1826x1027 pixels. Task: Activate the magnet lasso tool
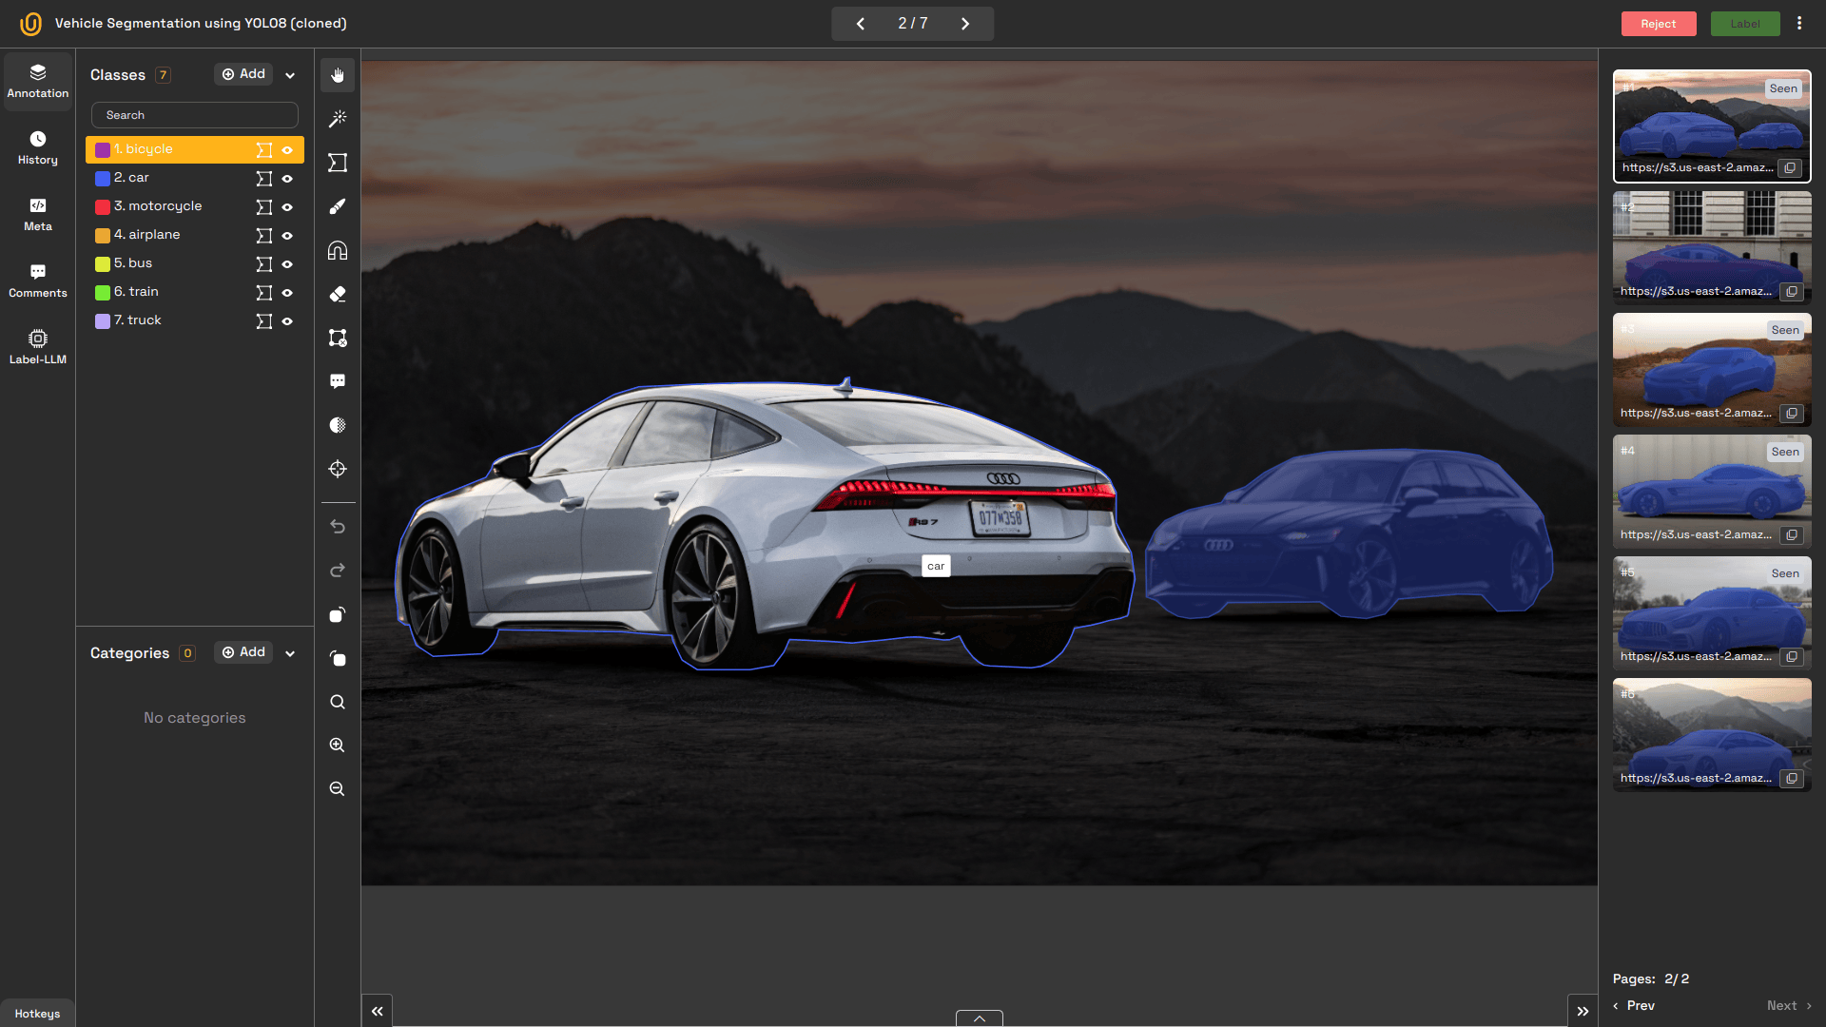(337, 250)
